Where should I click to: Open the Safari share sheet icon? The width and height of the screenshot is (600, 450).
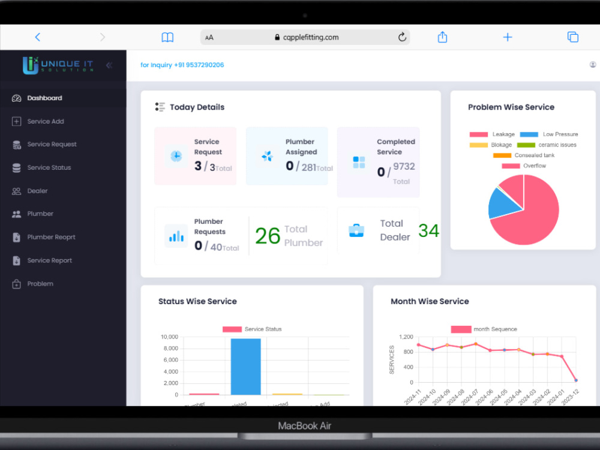(x=442, y=37)
